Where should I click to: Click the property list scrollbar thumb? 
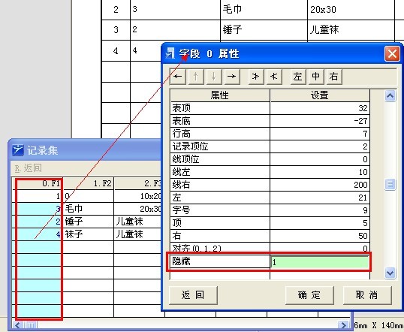click(x=390, y=185)
